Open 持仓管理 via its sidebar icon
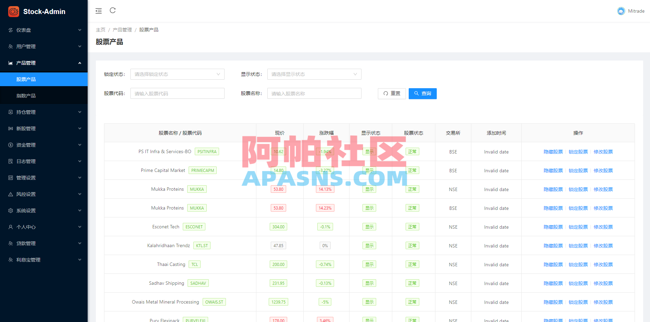 coord(10,112)
